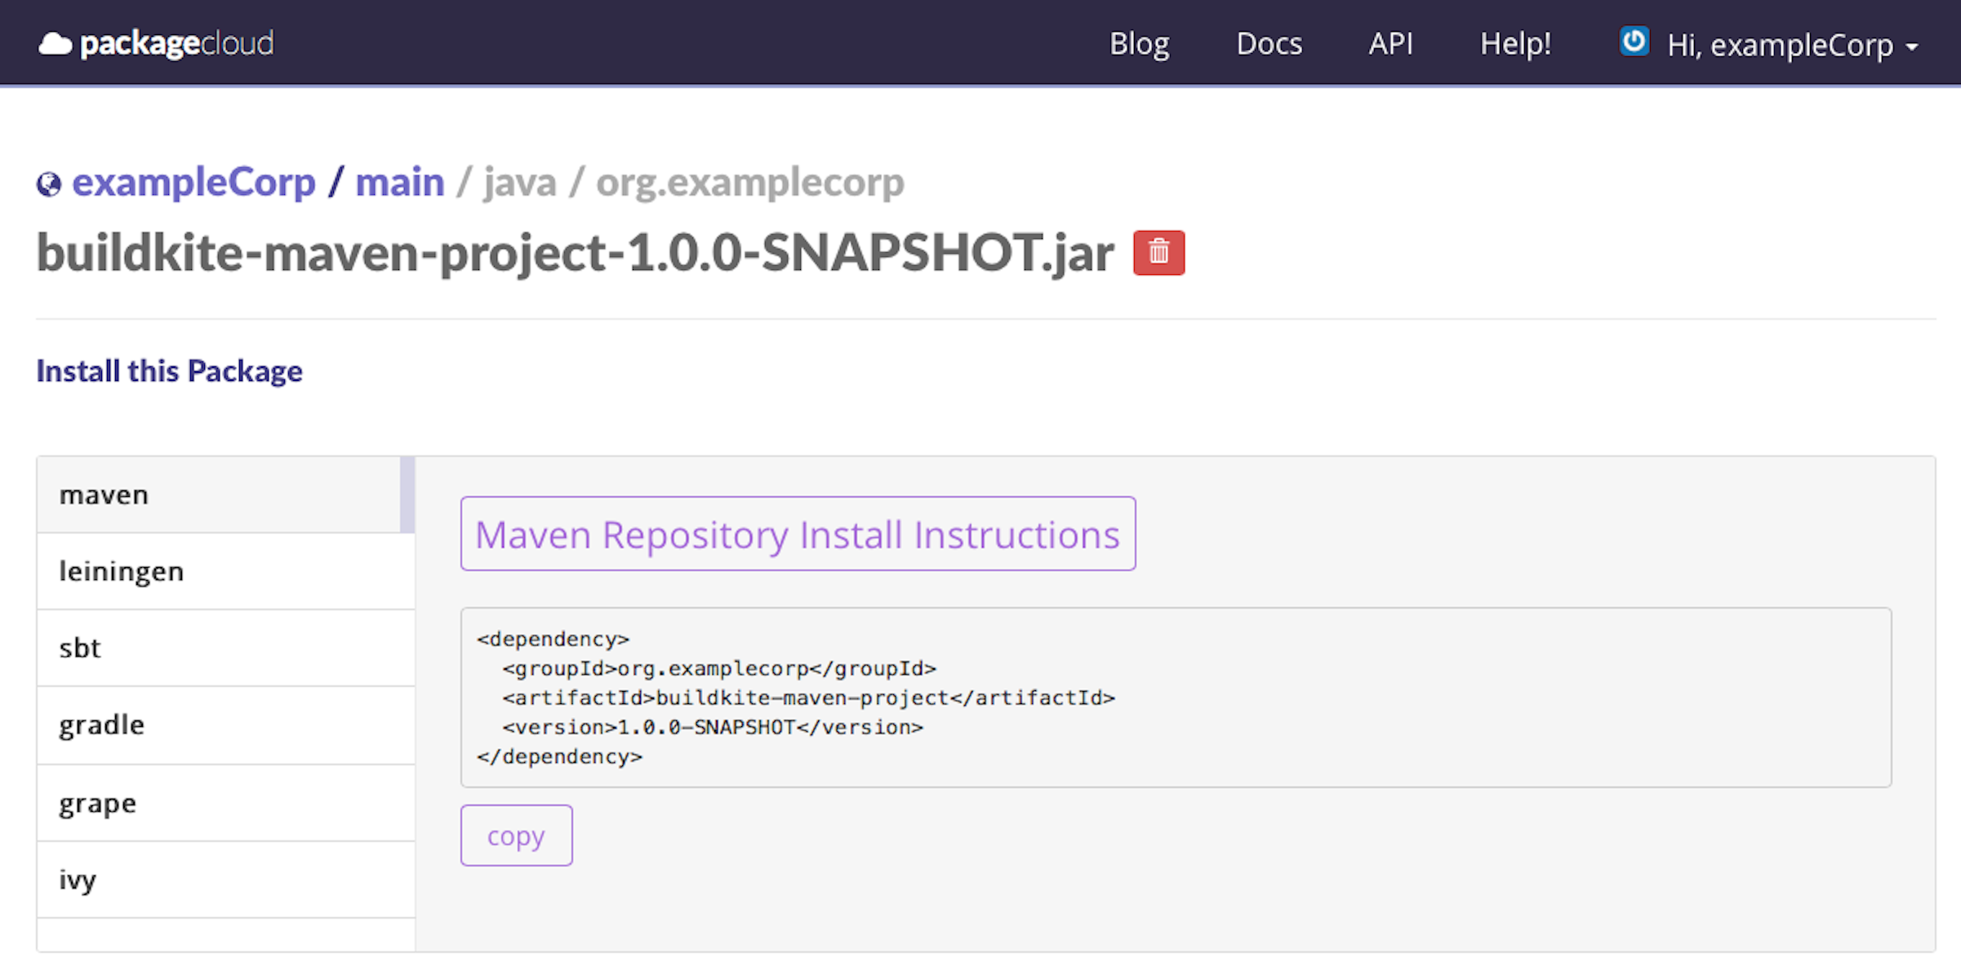Open the Docs page

1269,44
